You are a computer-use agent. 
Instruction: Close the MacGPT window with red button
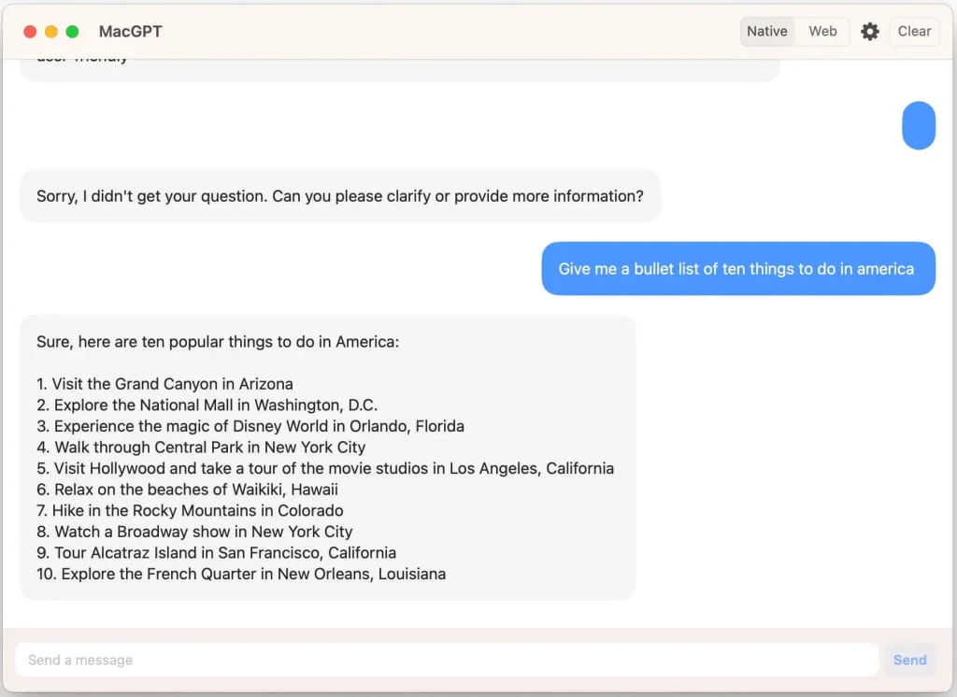pyautogui.click(x=30, y=32)
